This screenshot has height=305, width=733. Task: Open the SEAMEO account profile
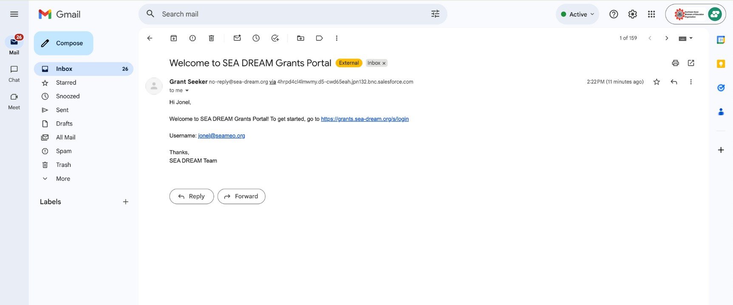(x=696, y=14)
